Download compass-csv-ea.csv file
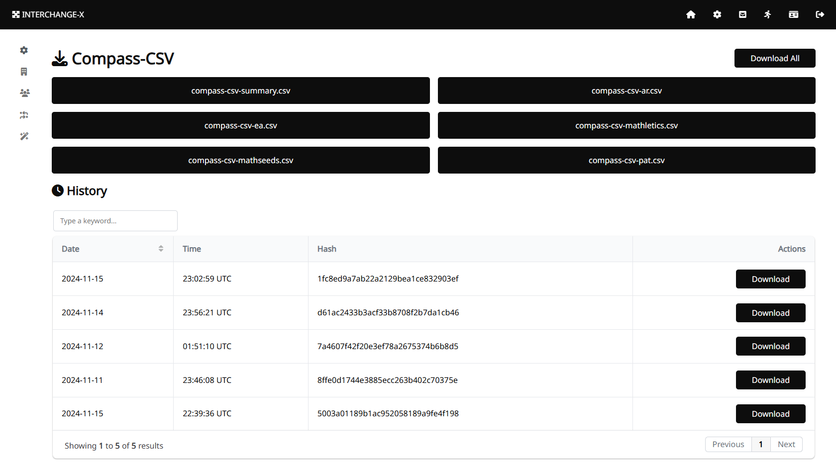 click(x=241, y=125)
